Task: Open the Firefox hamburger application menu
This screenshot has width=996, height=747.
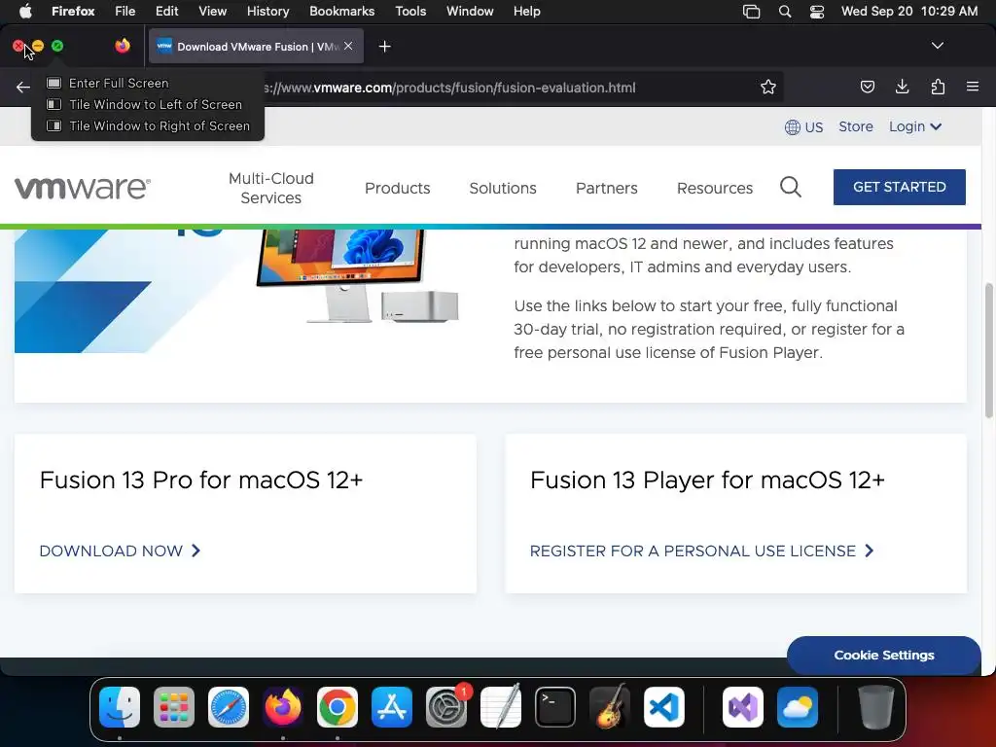Action: pos(973,87)
